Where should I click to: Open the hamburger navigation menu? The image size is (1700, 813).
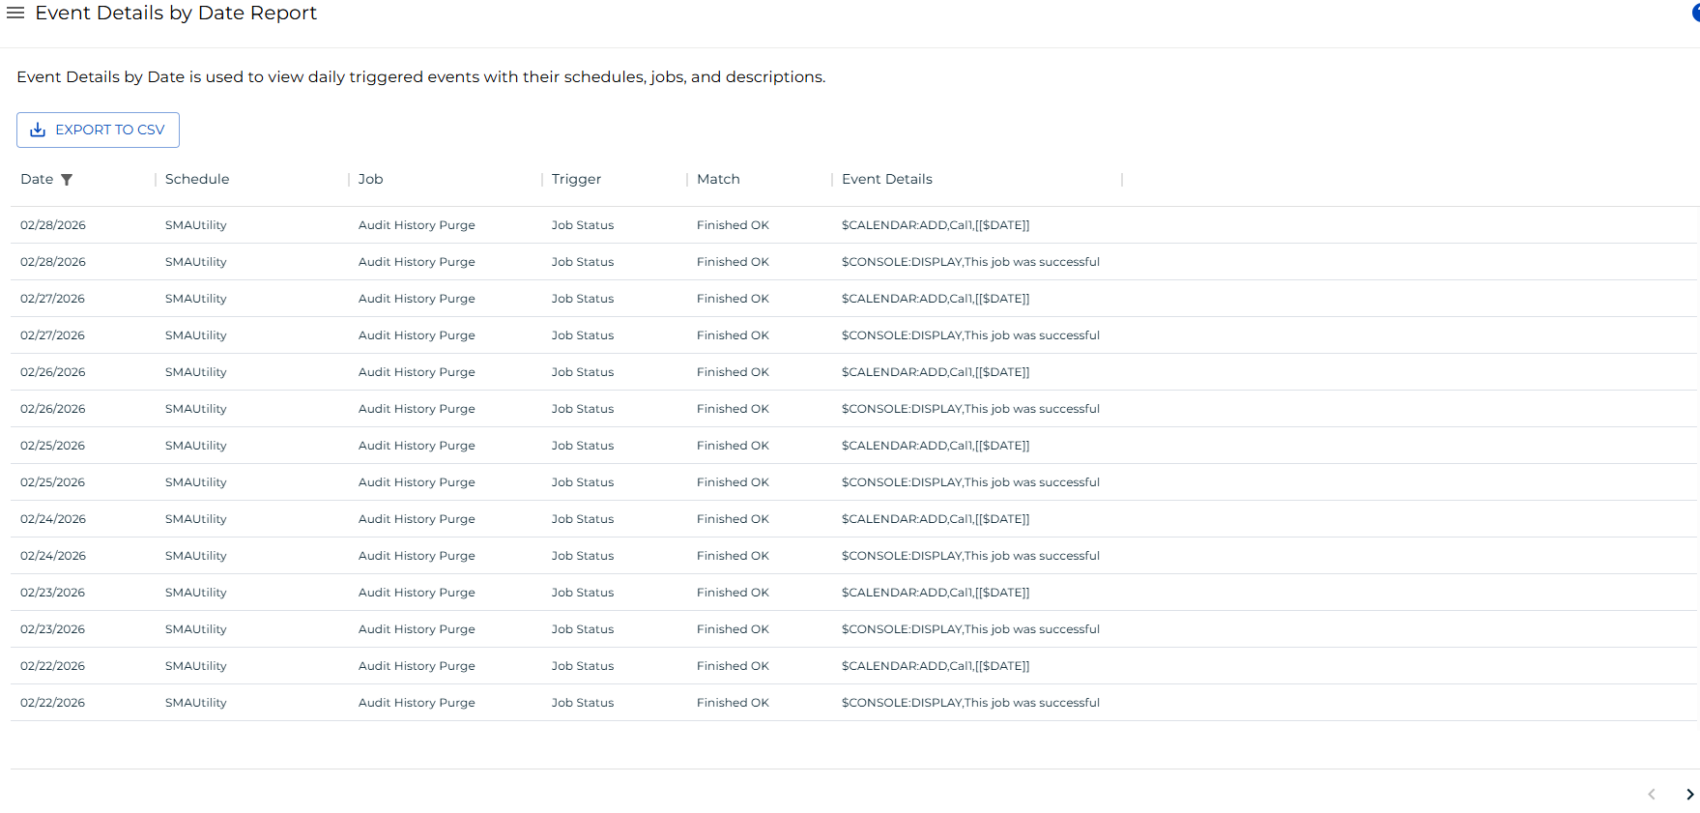tap(15, 14)
